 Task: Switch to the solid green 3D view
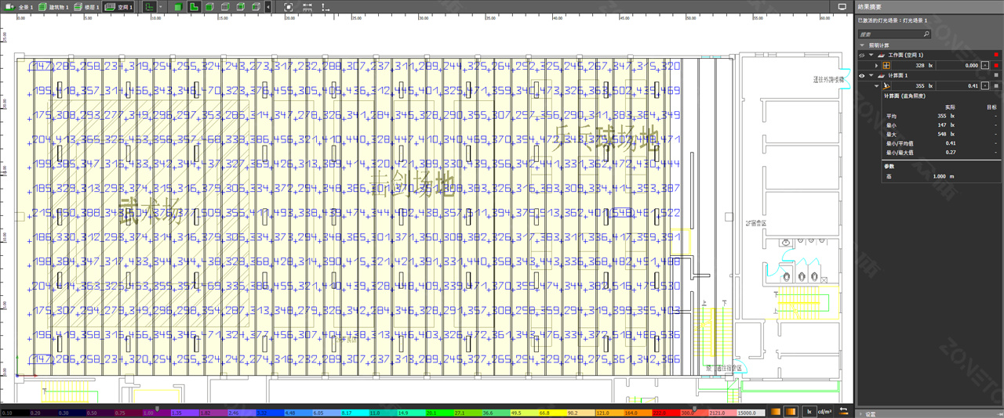(x=178, y=7)
